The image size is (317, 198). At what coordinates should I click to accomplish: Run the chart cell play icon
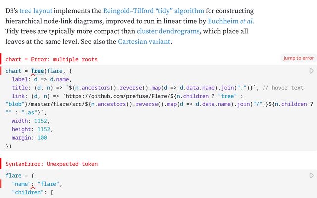click(312, 71)
